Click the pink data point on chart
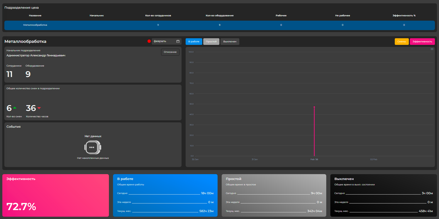Viewport: 439px width, 219px height. [314, 107]
